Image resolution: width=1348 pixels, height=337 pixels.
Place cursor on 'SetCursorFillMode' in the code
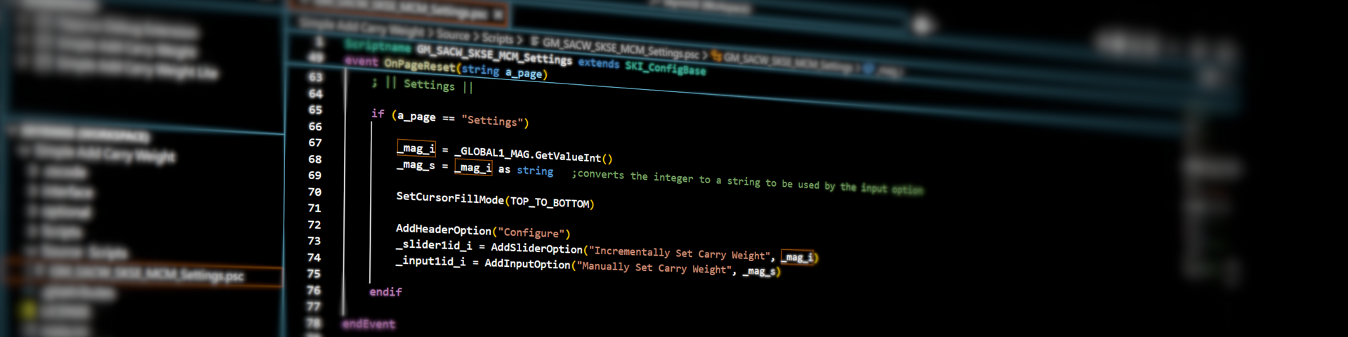[x=449, y=198]
